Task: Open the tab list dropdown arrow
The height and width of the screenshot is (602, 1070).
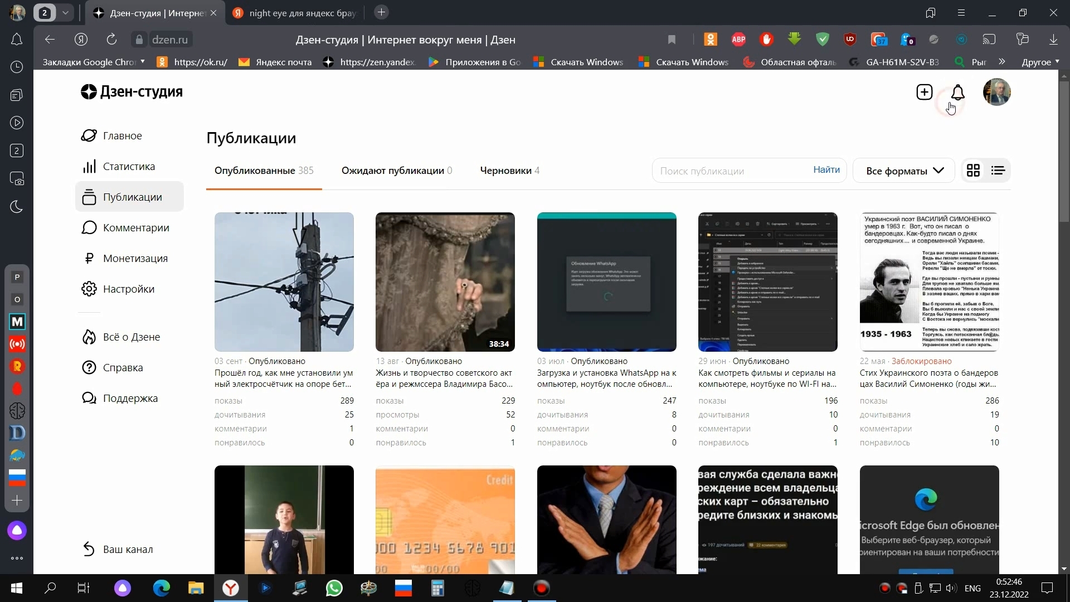Action: [66, 12]
